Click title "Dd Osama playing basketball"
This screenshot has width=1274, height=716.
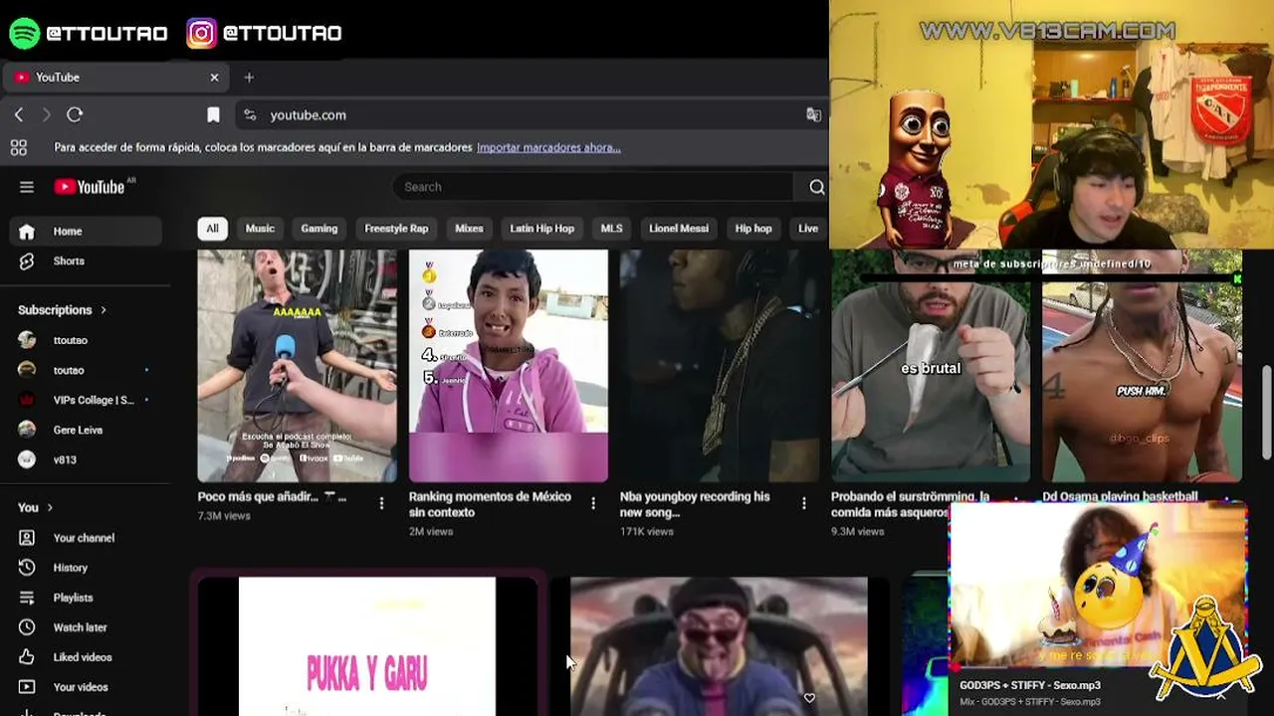(x=1120, y=496)
